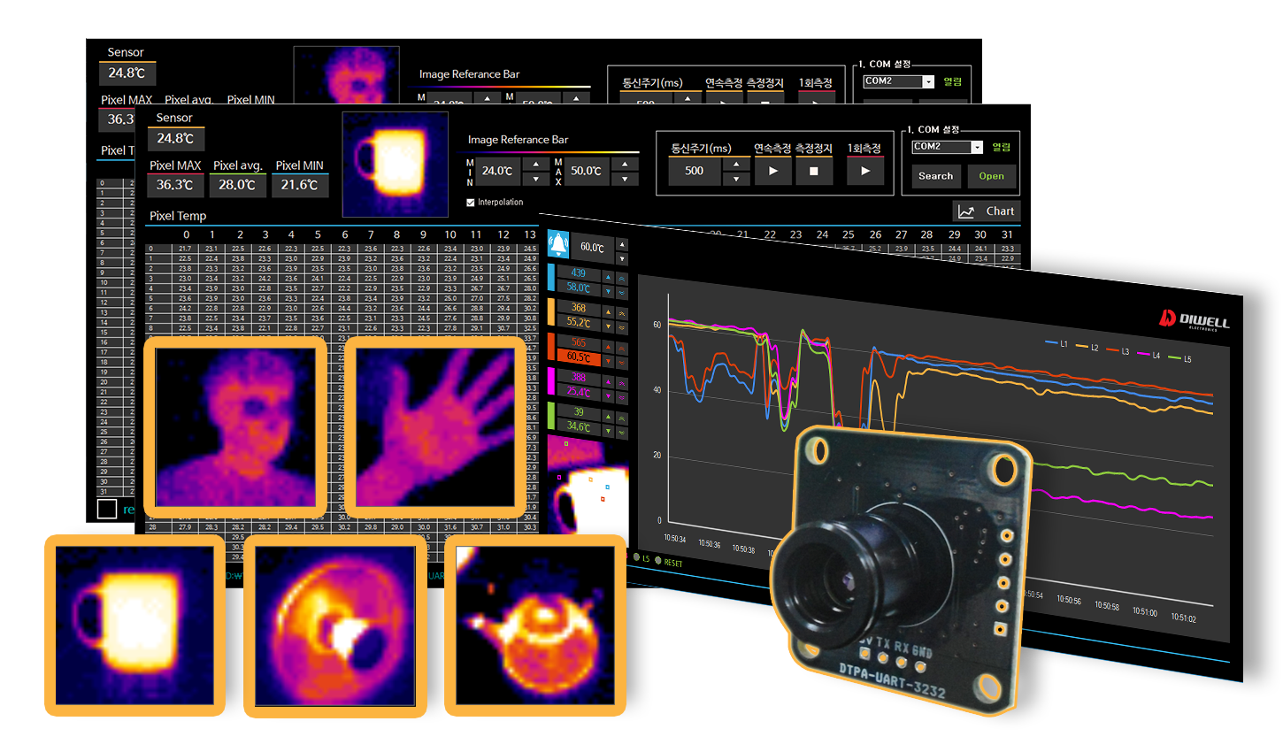Click RESET below the chart
Image resolution: width=1283 pixels, height=752 pixels.
click(x=673, y=563)
